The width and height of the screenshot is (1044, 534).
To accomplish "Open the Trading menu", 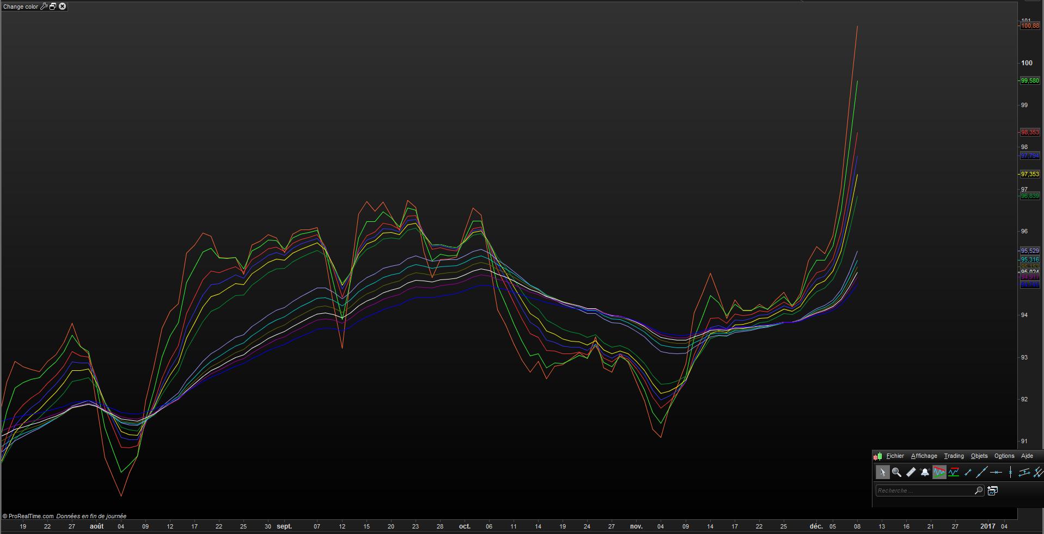I will pos(954,456).
